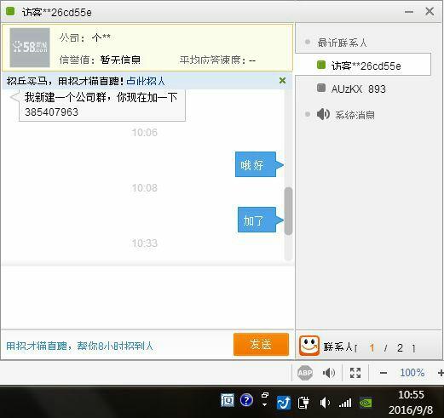Image resolution: width=444 pixels, height=418 pixels.
Task: Toggle fullscreen with the expand icon
Action: (x=355, y=373)
